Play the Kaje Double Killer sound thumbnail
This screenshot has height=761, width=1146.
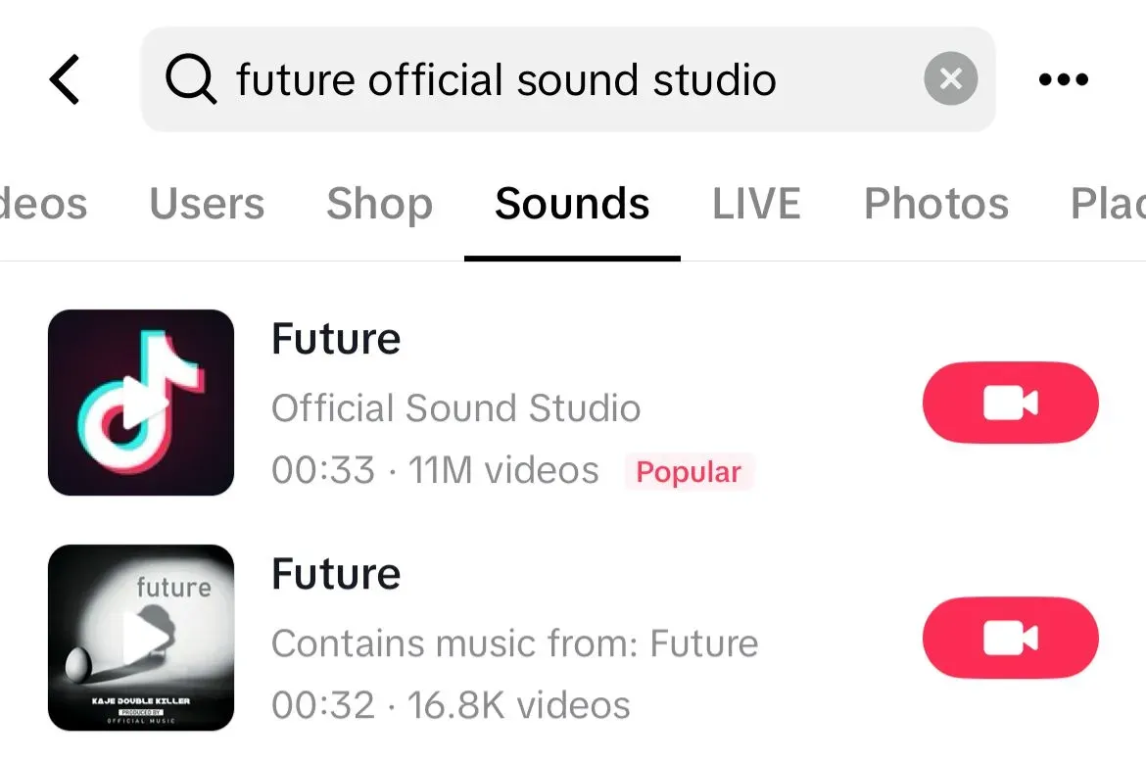pyautogui.click(x=141, y=638)
